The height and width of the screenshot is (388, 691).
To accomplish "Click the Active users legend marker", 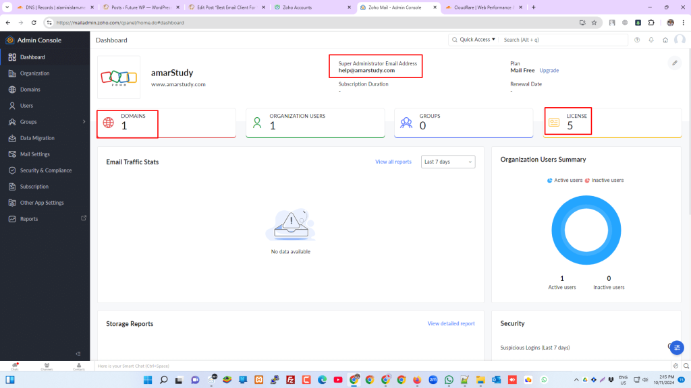I will 549,181.
